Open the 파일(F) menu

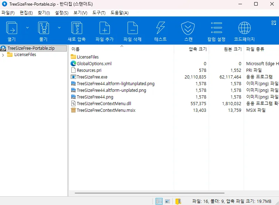click(8, 13)
